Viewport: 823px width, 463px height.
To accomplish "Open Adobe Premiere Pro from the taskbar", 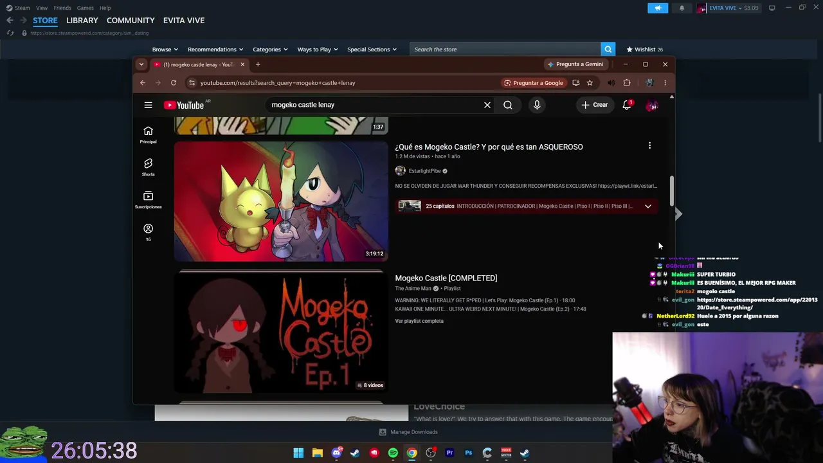I will 449,453.
